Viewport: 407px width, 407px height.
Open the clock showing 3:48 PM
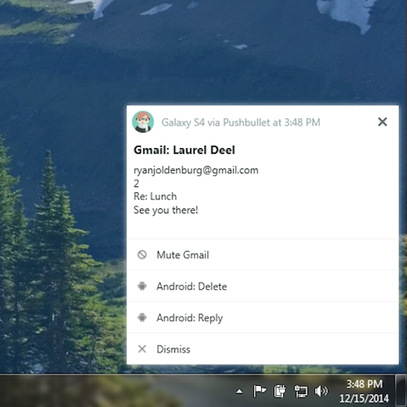coord(364,391)
